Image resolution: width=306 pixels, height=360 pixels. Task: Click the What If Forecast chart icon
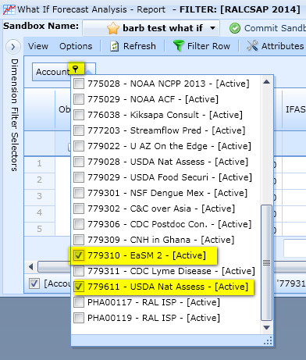tap(9, 9)
